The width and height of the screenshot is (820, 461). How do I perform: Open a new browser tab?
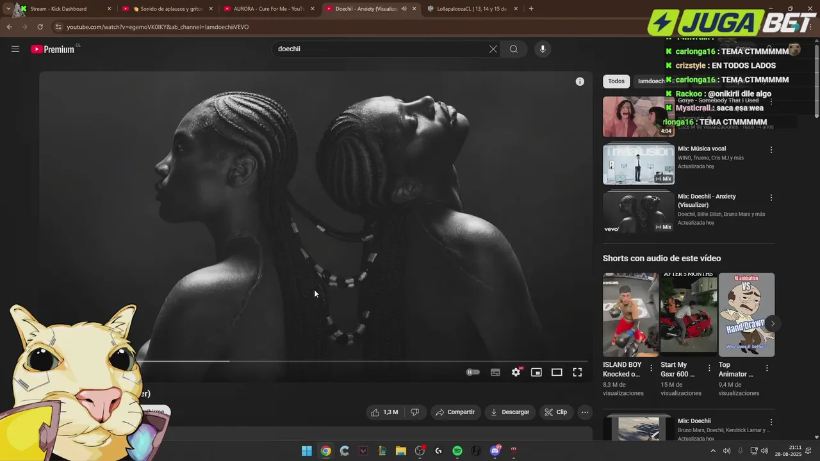pyautogui.click(x=531, y=9)
